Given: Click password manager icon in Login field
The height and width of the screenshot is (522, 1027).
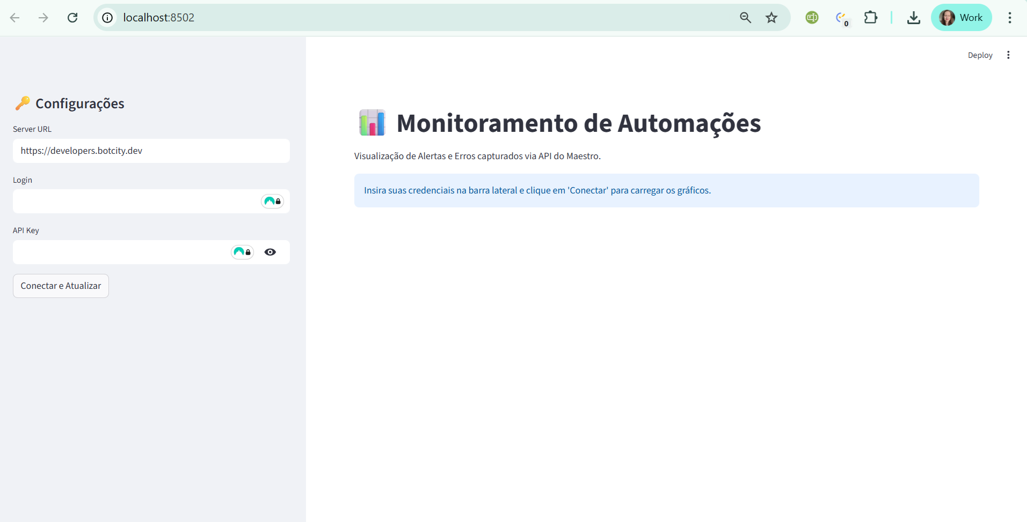Looking at the screenshot, I should pos(272,201).
